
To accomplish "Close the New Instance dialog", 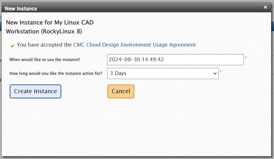I will (265, 7).
